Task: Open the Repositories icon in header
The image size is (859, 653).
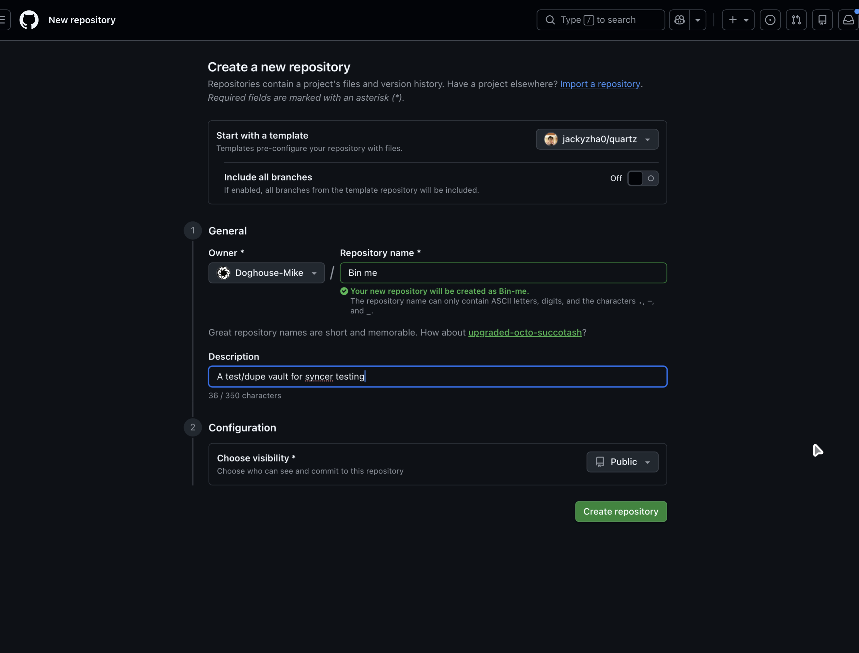Action: coord(822,20)
